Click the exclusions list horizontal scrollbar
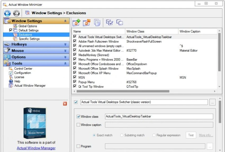Viewport: 225px width, 152px height. point(123,91)
